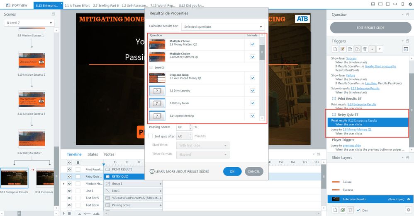
Task: Open the 2.7 Briefing Part 6 tab
Action: 106,5
